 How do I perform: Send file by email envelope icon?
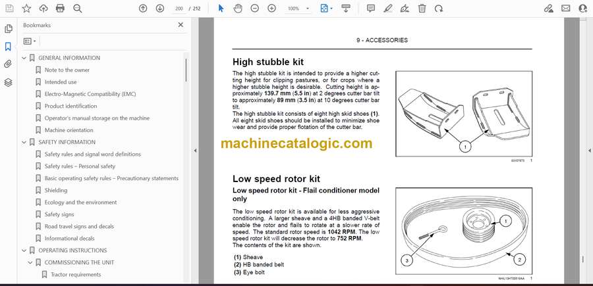click(x=566, y=9)
